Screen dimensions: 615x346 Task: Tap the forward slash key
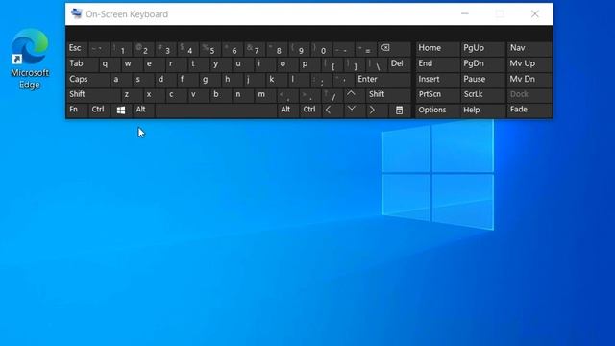point(332,95)
